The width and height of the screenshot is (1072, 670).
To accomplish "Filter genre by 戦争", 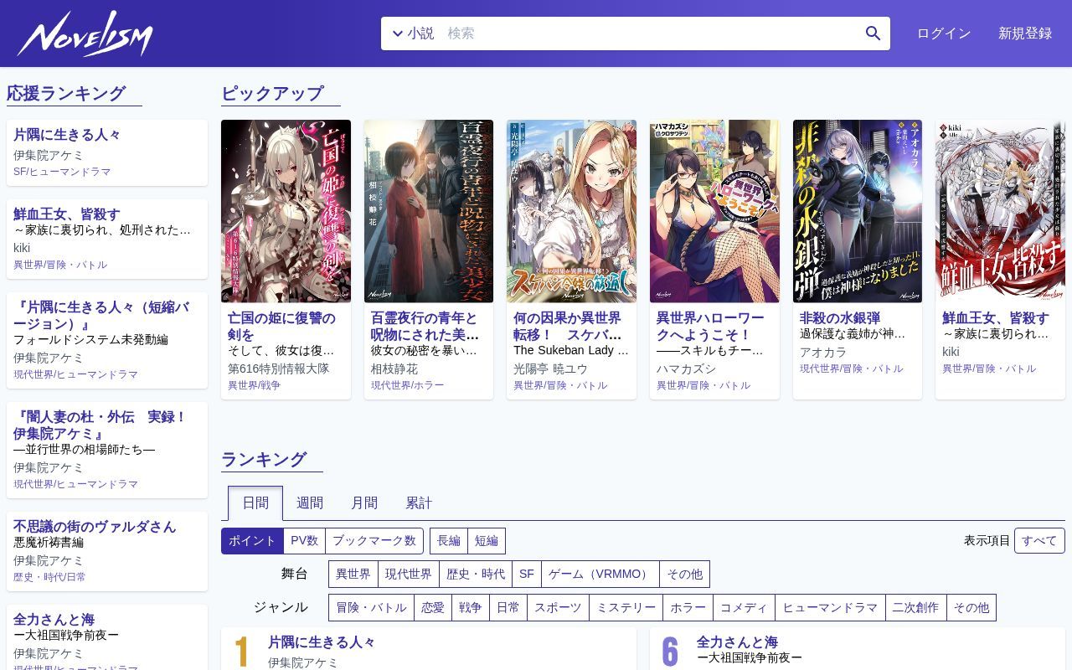I will pos(471,608).
